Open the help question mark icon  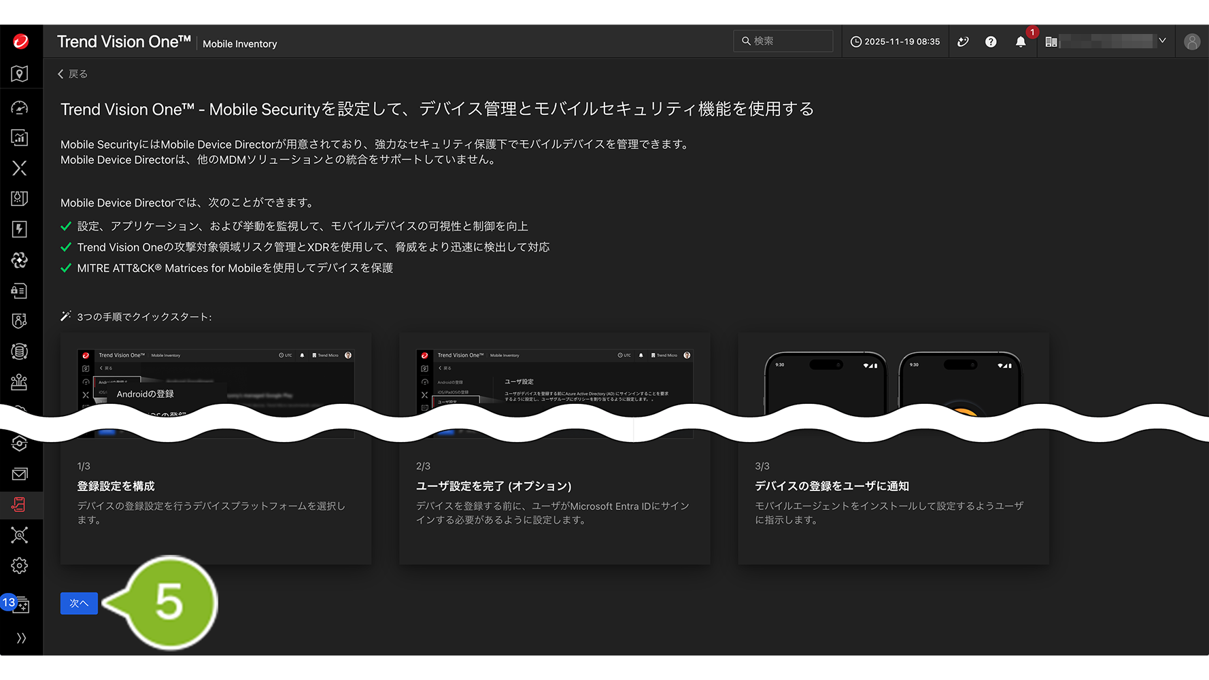[x=991, y=42]
